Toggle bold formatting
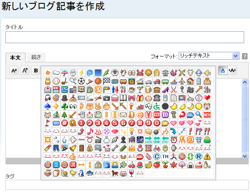The width and height of the screenshot is (250, 192). (36, 70)
